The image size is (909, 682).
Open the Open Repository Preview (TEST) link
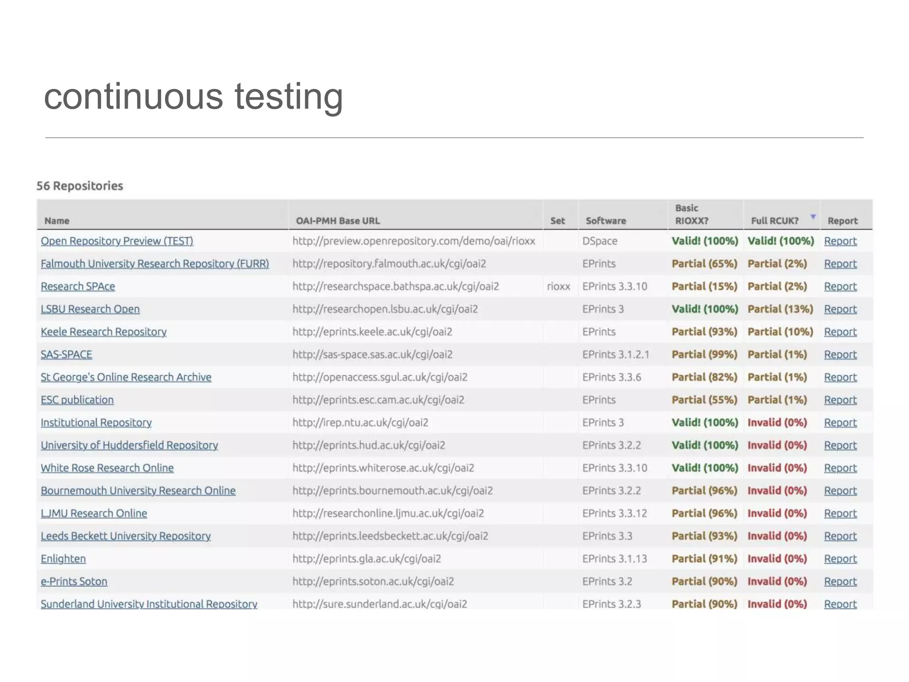[117, 241]
